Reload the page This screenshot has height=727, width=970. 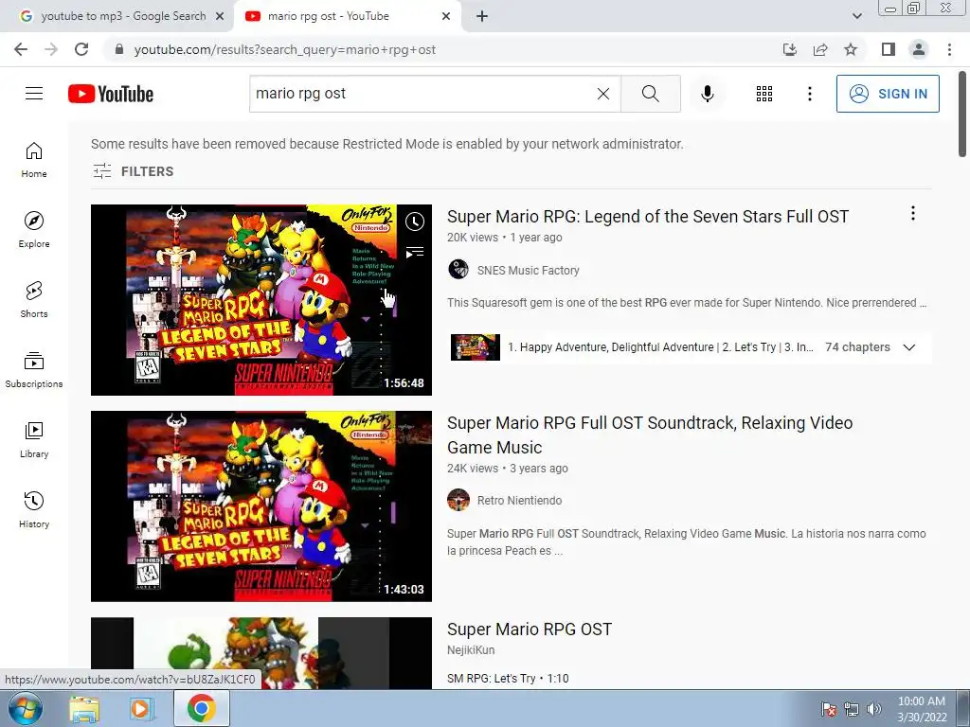coord(81,49)
